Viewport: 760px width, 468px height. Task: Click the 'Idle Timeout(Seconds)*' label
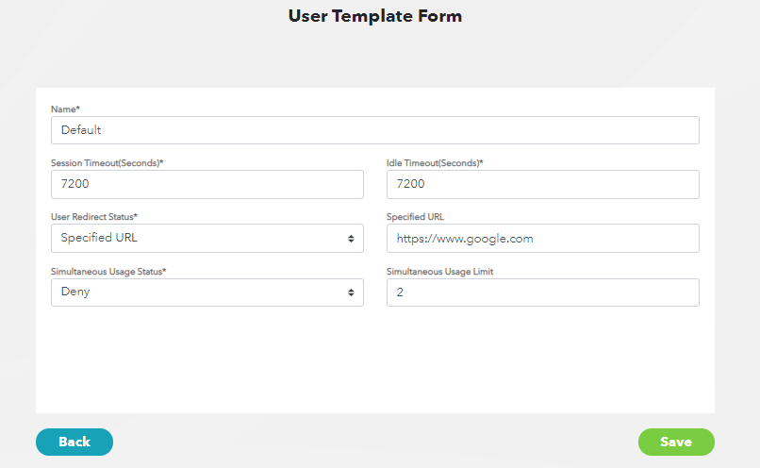pyautogui.click(x=435, y=163)
